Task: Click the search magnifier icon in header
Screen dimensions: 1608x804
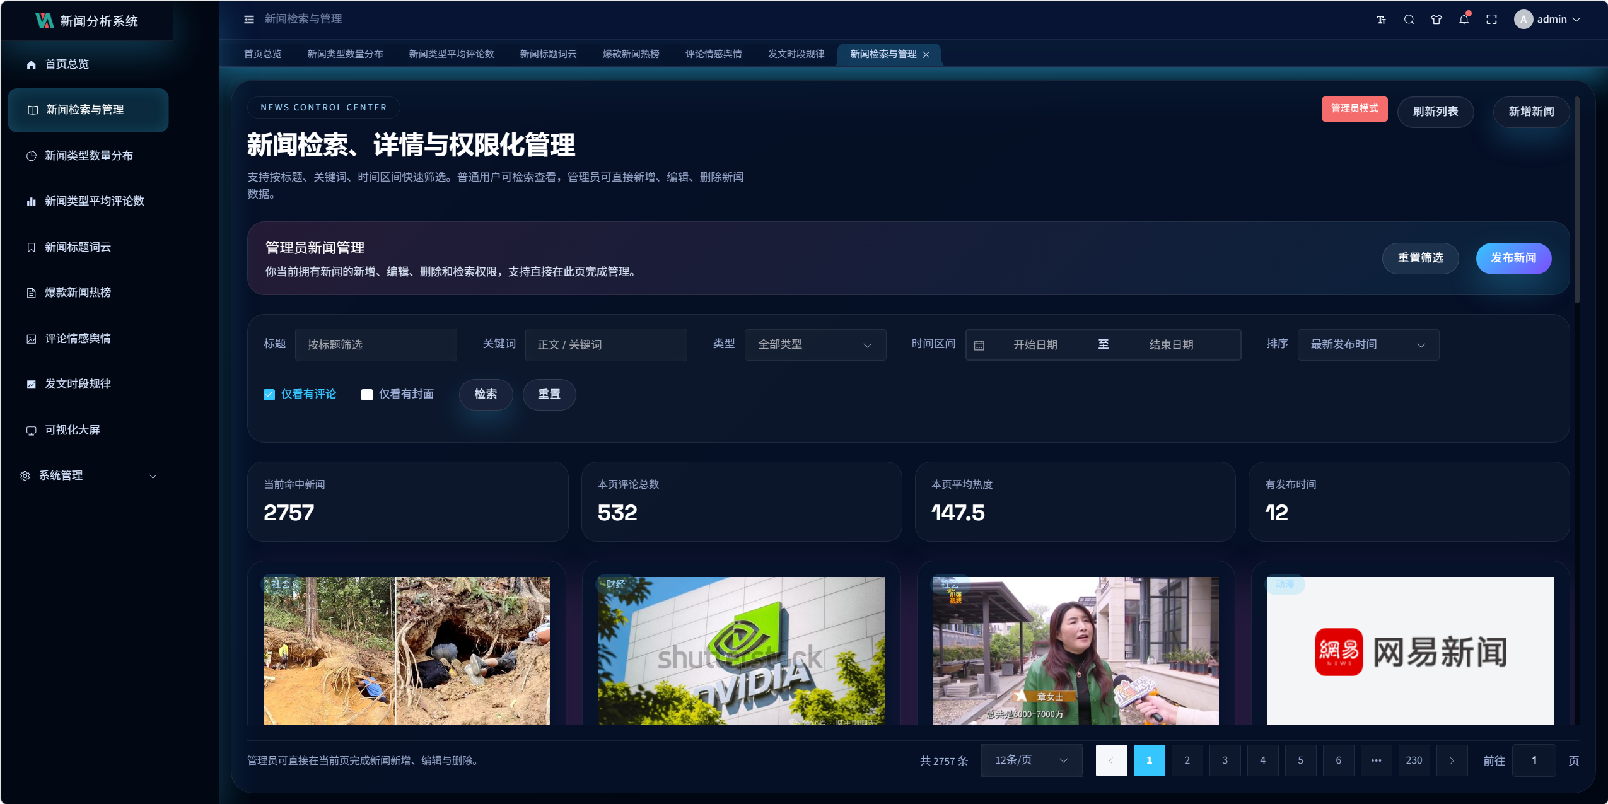Action: 1409,20
